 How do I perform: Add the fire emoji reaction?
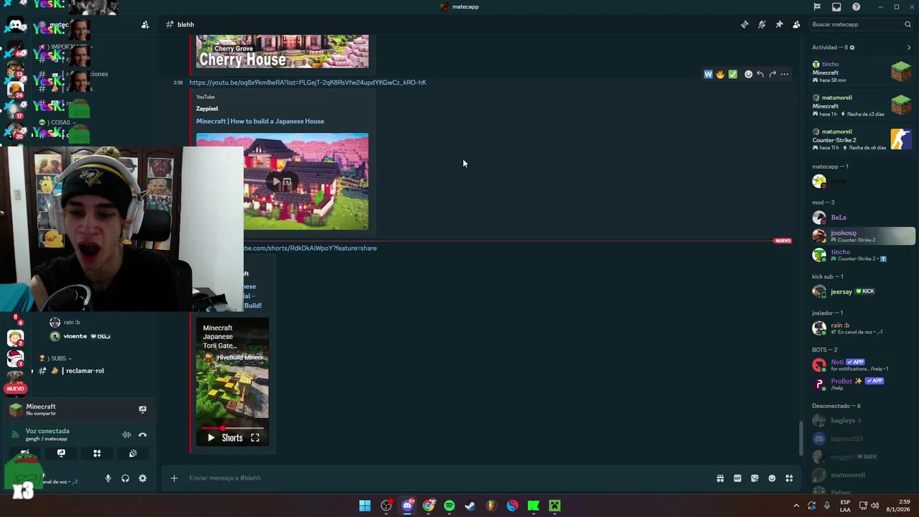point(720,74)
